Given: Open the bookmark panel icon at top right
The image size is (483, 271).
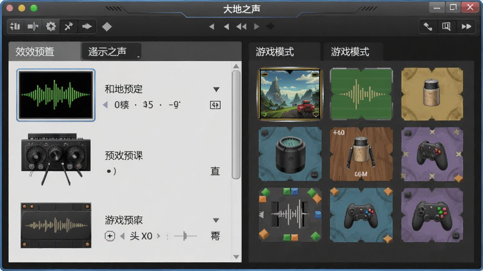Looking at the screenshot, I should pos(446,27).
